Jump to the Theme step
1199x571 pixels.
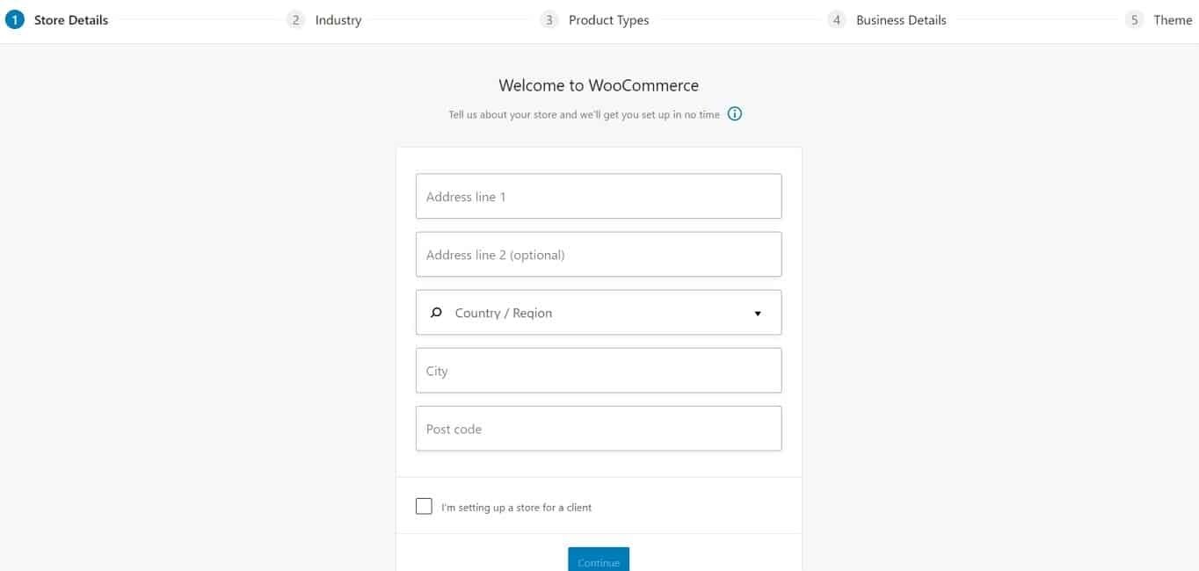[x=1173, y=20]
